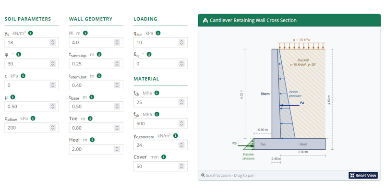Click the info icon next to friction angle φ

click(x=18, y=54)
